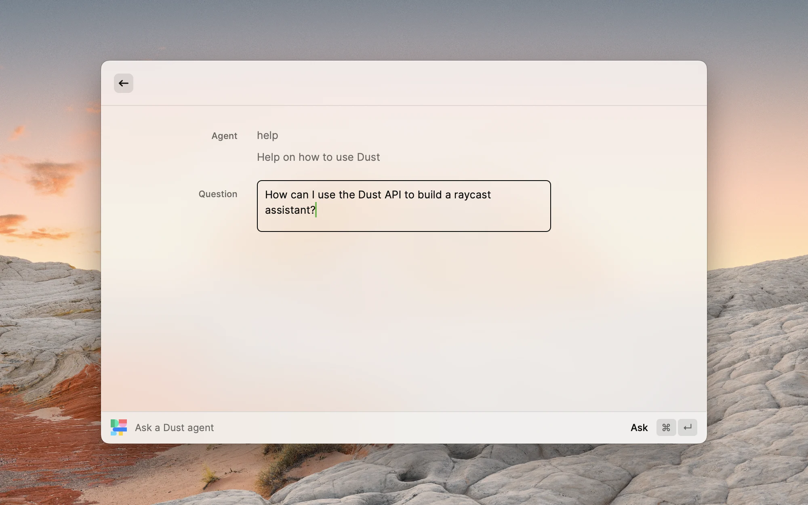Image resolution: width=808 pixels, height=505 pixels.
Task: Click the empty top bar beside back arrow
Action: click(x=404, y=83)
